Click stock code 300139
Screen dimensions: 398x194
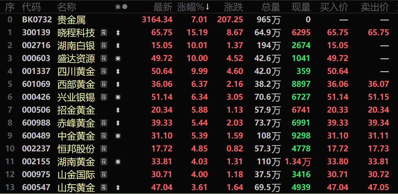point(36,32)
